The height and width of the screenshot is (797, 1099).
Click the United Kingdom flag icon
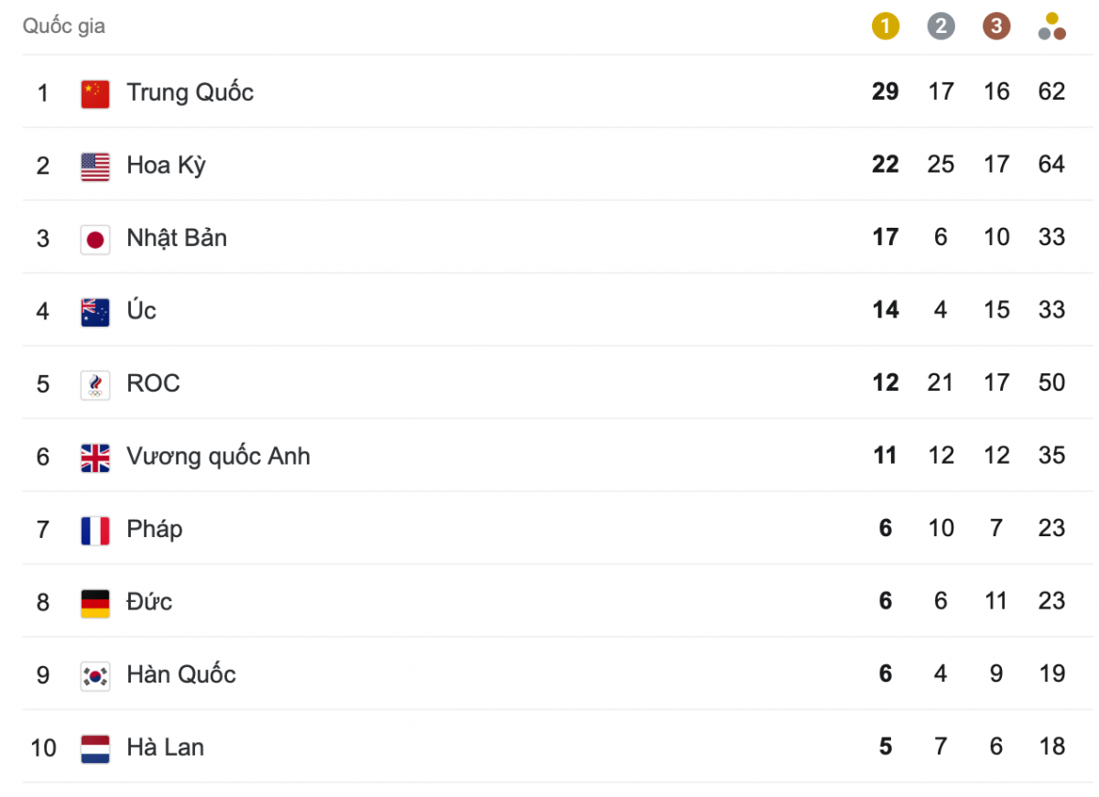pyautogui.click(x=95, y=457)
